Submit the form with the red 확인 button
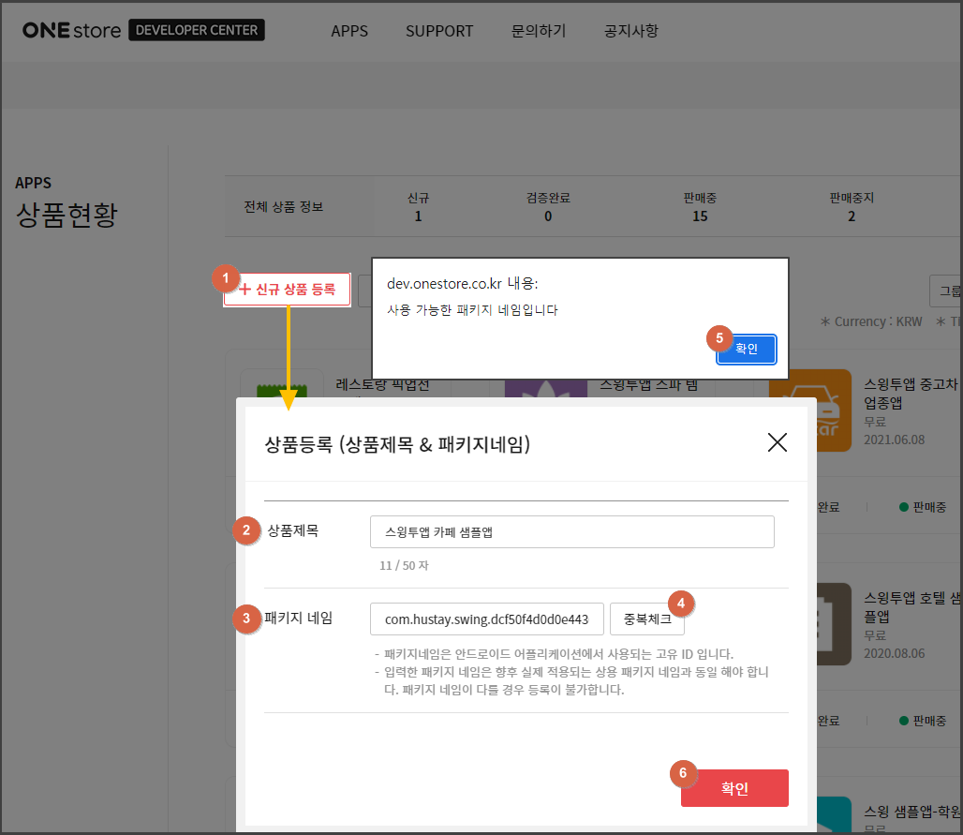This screenshot has height=835, width=963. coord(734,788)
